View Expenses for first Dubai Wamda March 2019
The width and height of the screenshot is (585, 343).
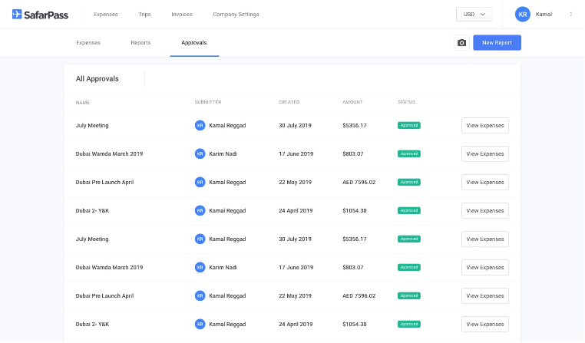(485, 153)
